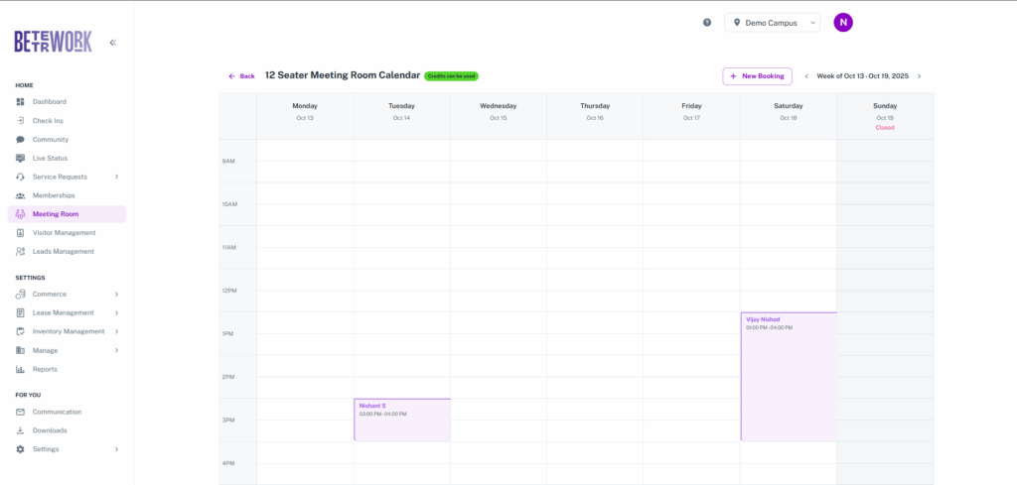Viewport: 1017px width, 485px height.
Task: Click the help question mark icon
Action: (707, 22)
